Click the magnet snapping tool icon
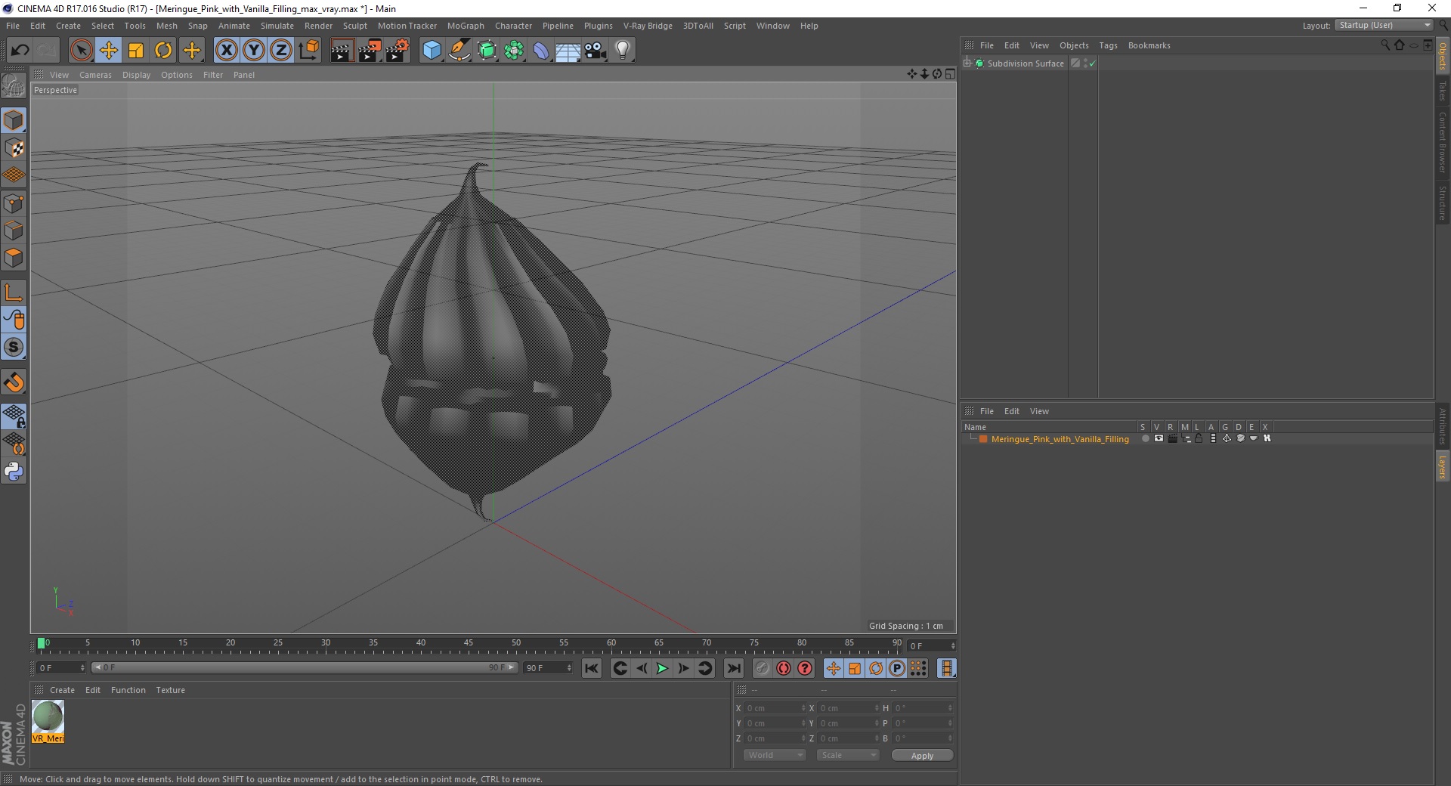 (x=14, y=382)
